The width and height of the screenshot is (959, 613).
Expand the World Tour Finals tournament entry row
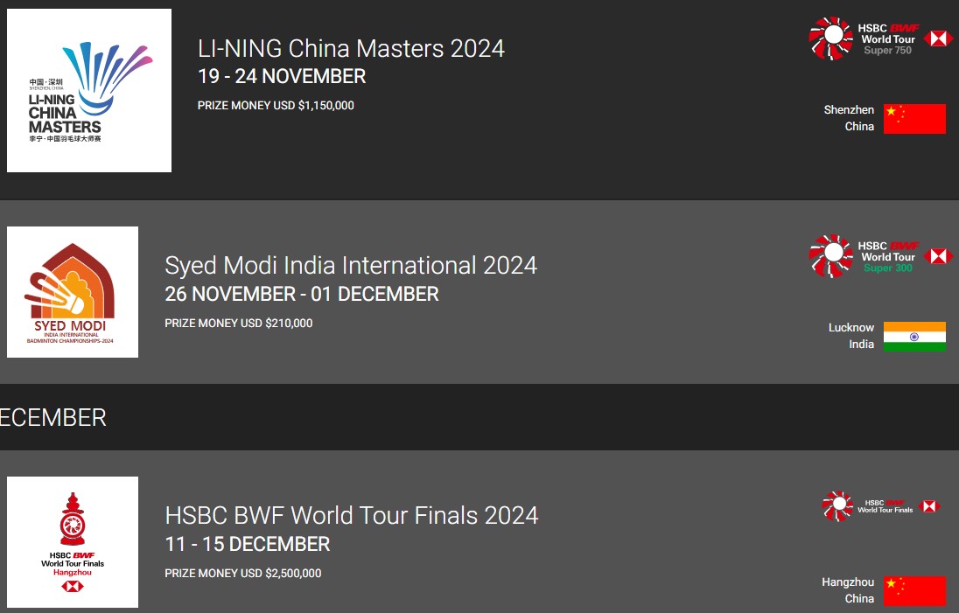pos(479,542)
